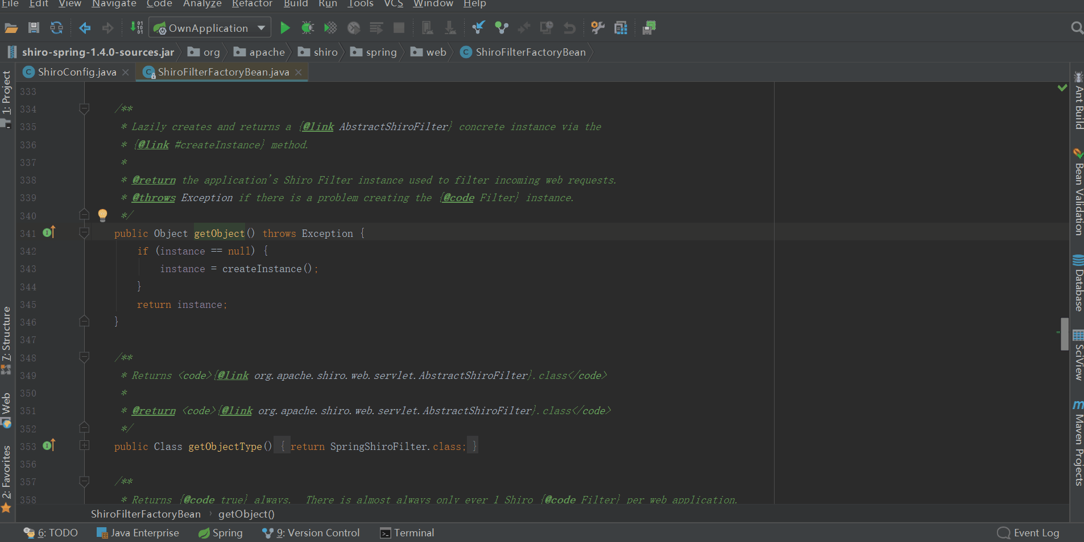Switch to the ShiroConfig.java tab
Image resolution: width=1084 pixels, height=542 pixels.
(x=77, y=72)
